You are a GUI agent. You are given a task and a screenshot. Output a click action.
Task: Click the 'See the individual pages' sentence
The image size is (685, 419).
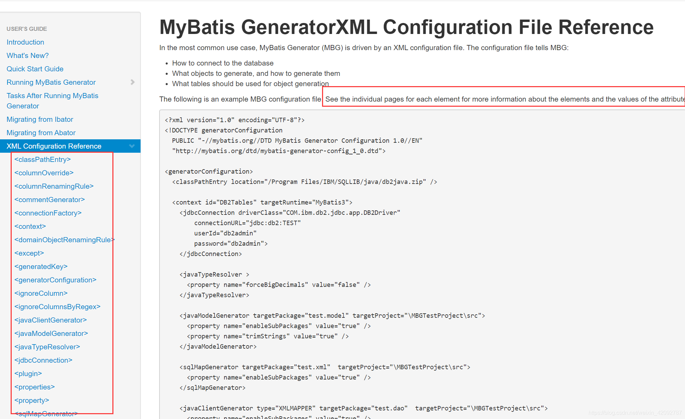505,99
